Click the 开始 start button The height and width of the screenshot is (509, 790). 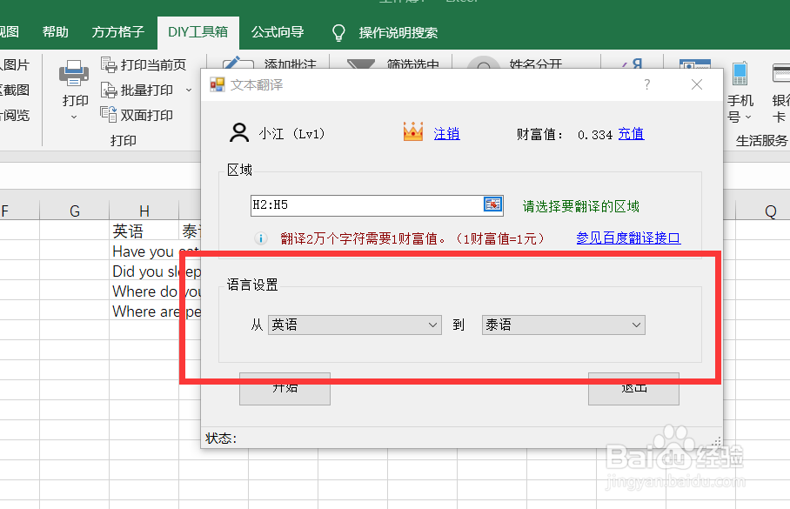[285, 389]
